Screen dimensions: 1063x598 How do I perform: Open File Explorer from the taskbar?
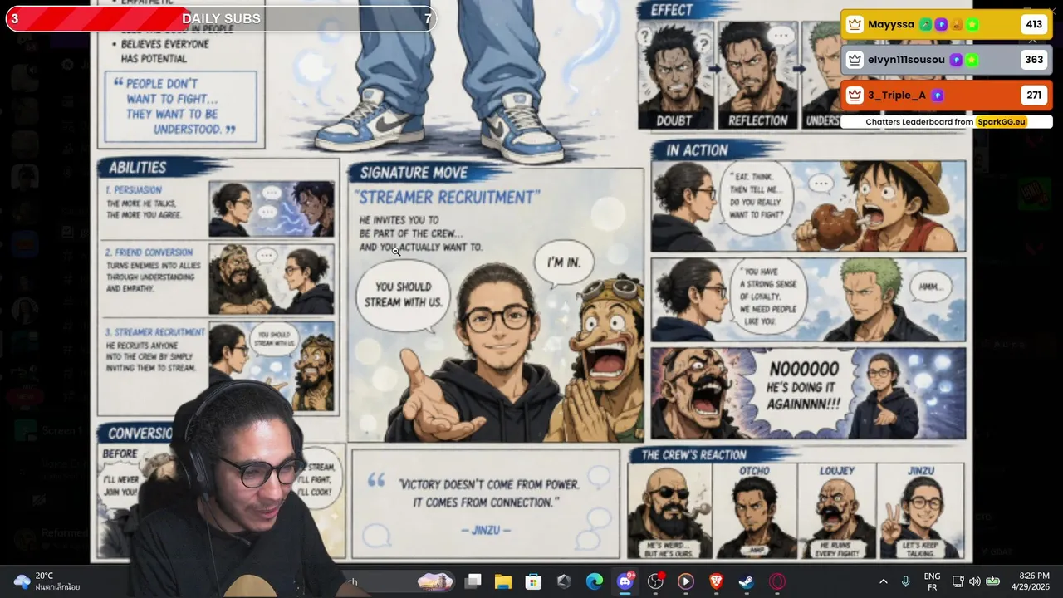point(502,581)
